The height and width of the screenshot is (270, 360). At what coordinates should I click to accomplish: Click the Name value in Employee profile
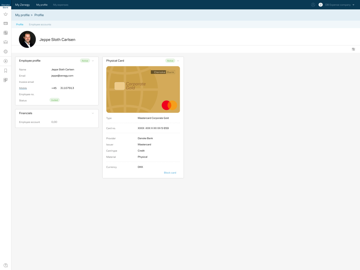[x=63, y=70]
